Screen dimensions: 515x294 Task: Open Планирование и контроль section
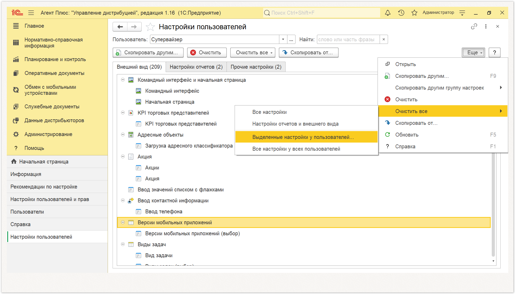point(57,59)
